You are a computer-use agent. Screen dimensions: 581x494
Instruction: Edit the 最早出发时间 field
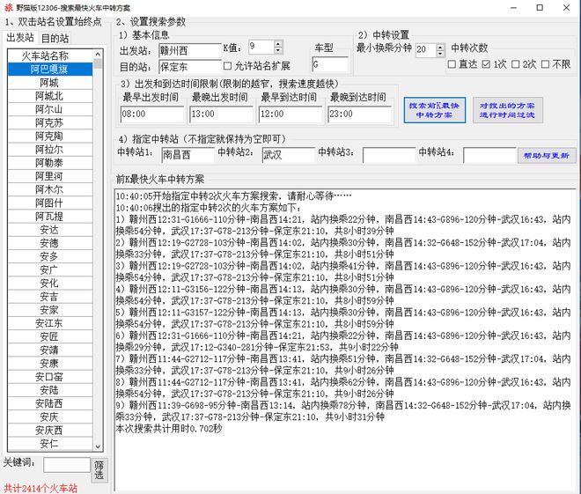(x=152, y=114)
